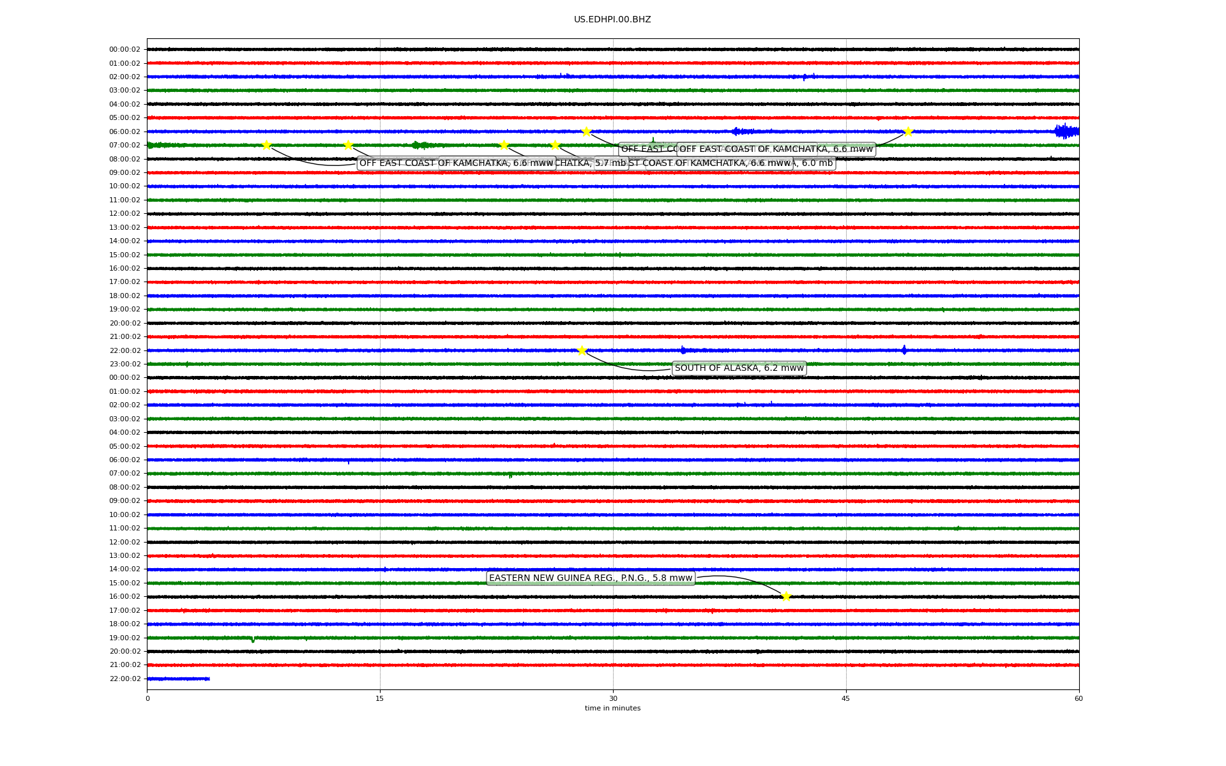Click the second star from left on the four-star green trace
Screen dimensions: 1226x766
[348, 145]
